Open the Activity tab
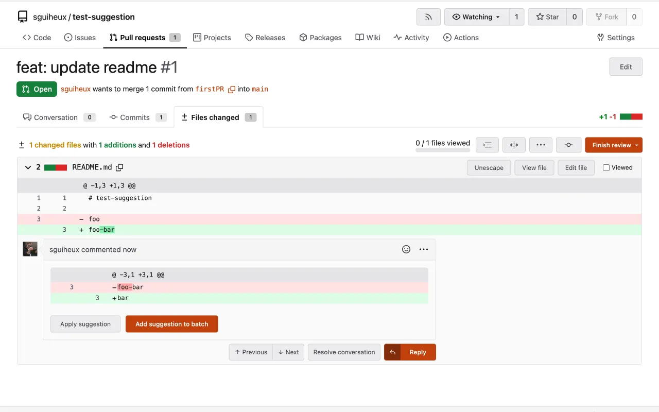The height and width of the screenshot is (412, 659). click(x=411, y=38)
